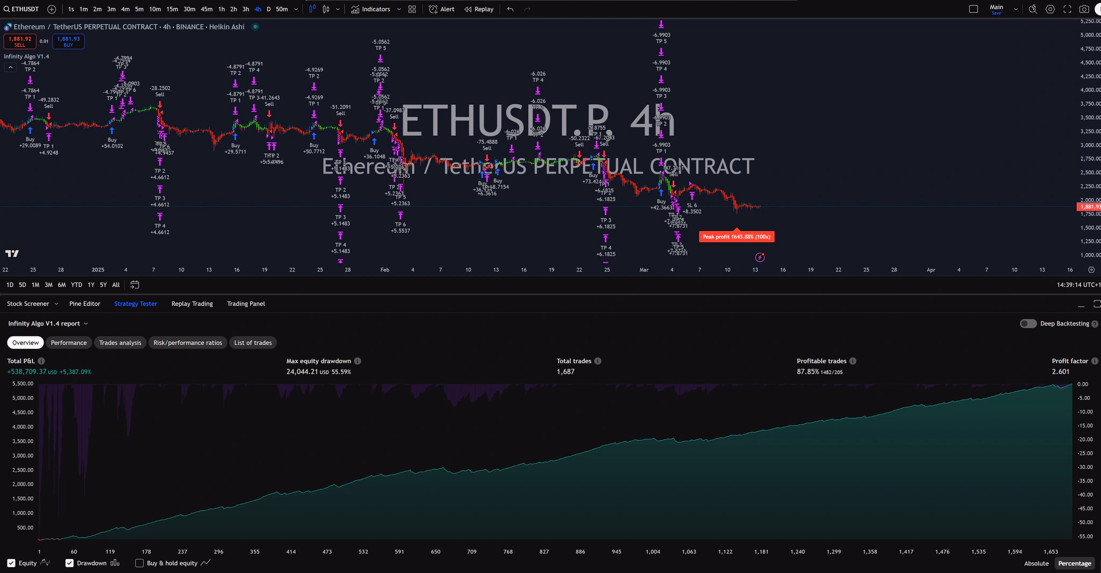This screenshot has height=573, width=1101.
Task: Undo the last chart action
Action: coord(510,9)
